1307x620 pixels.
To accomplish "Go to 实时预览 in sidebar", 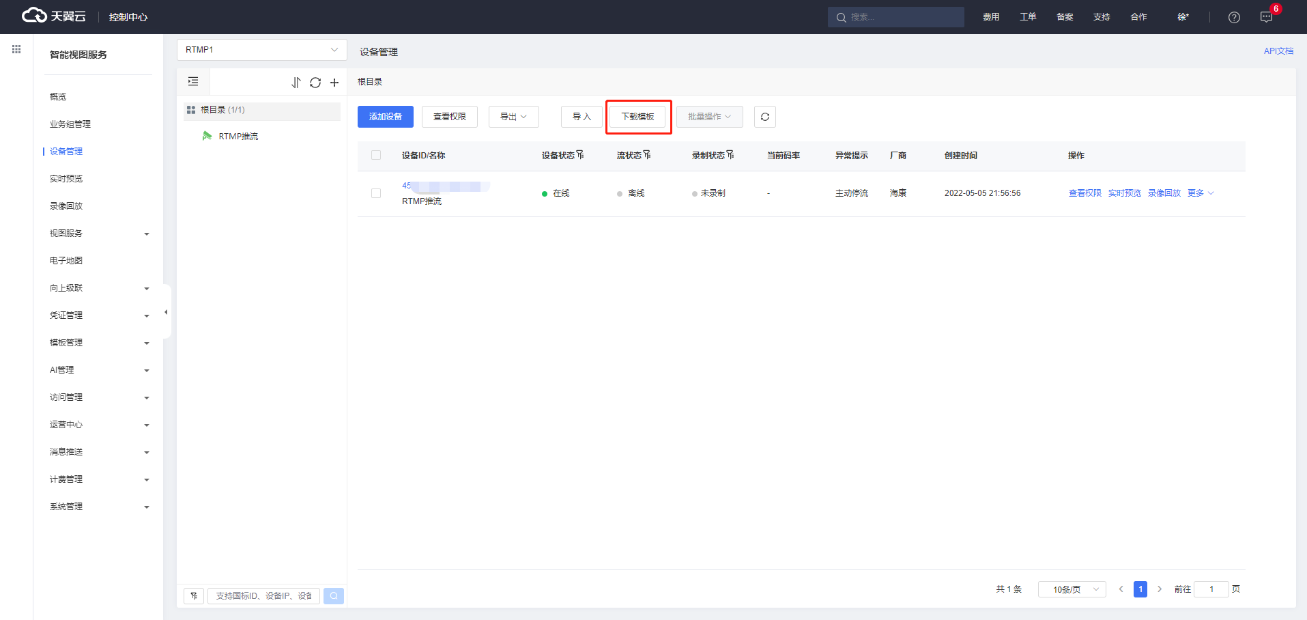I will (x=66, y=179).
